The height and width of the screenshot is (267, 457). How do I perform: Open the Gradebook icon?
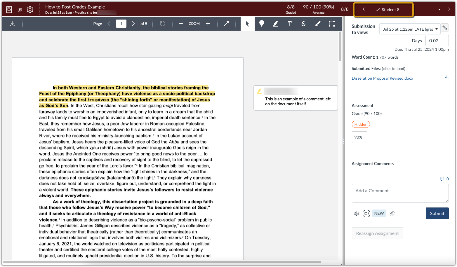pyautogui.click(x=9, y=10)
